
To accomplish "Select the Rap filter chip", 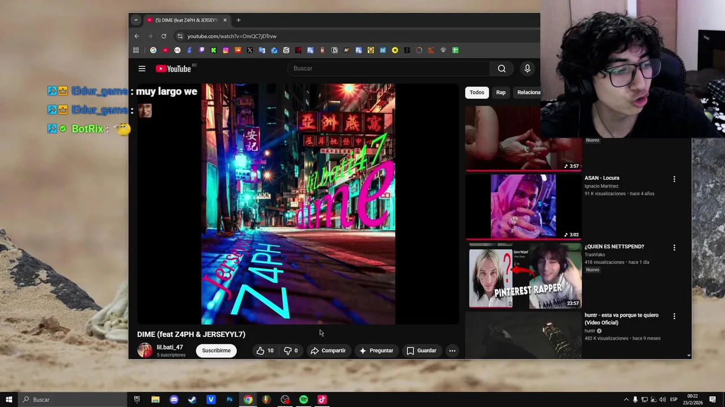I will coord(501,92).
